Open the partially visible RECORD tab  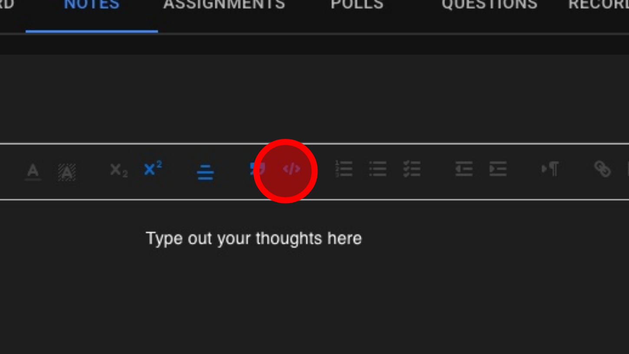click(x=599, y=4)
